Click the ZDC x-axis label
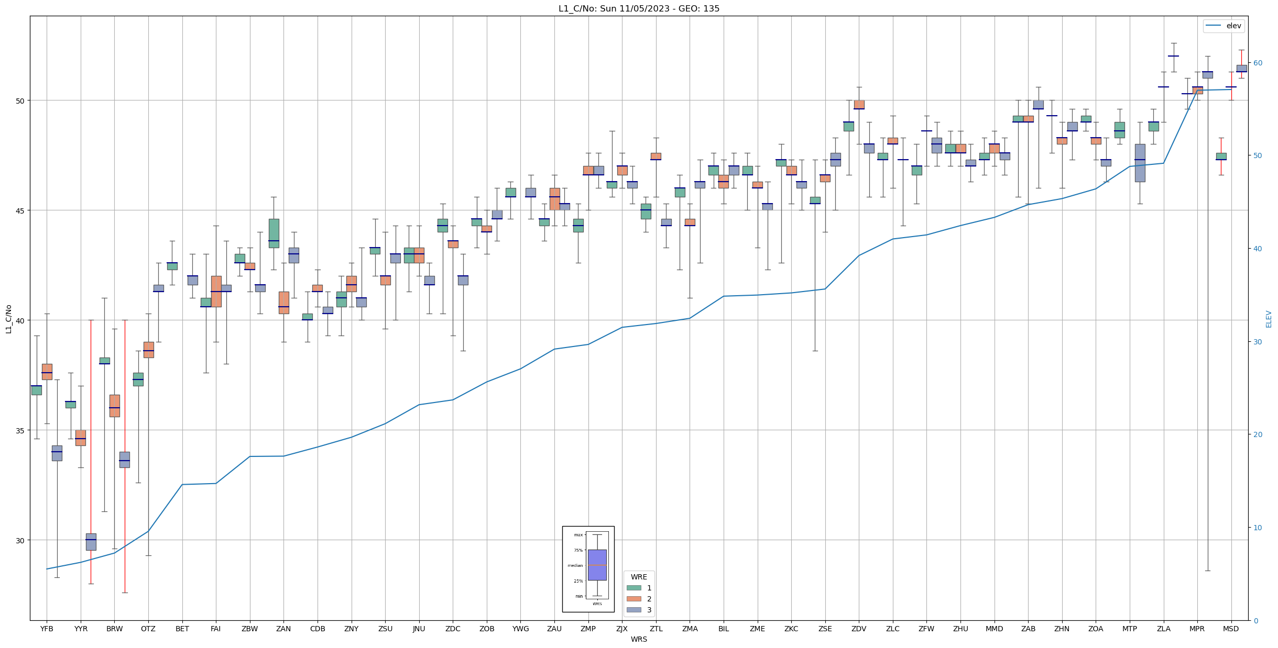 [453, 629]
